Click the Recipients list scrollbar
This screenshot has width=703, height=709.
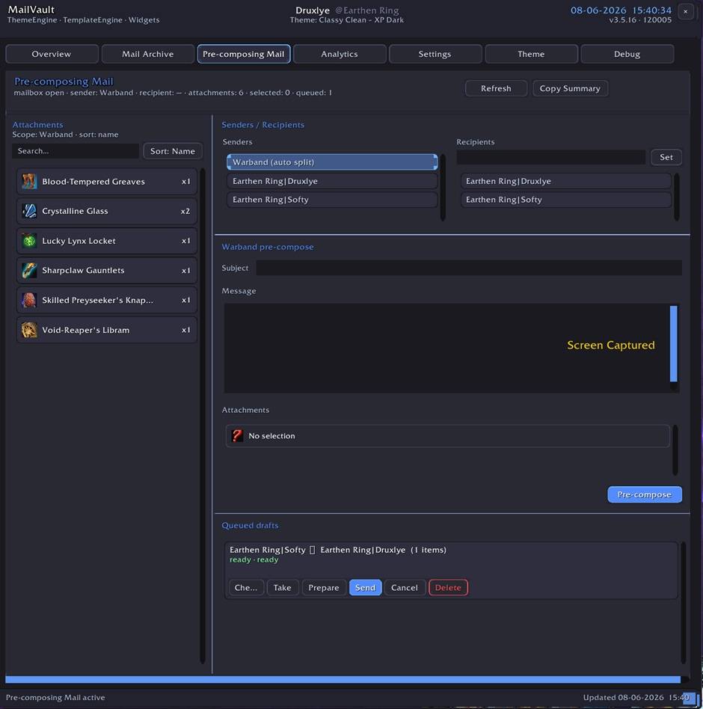pyautogui.click(x=677, y=197)
